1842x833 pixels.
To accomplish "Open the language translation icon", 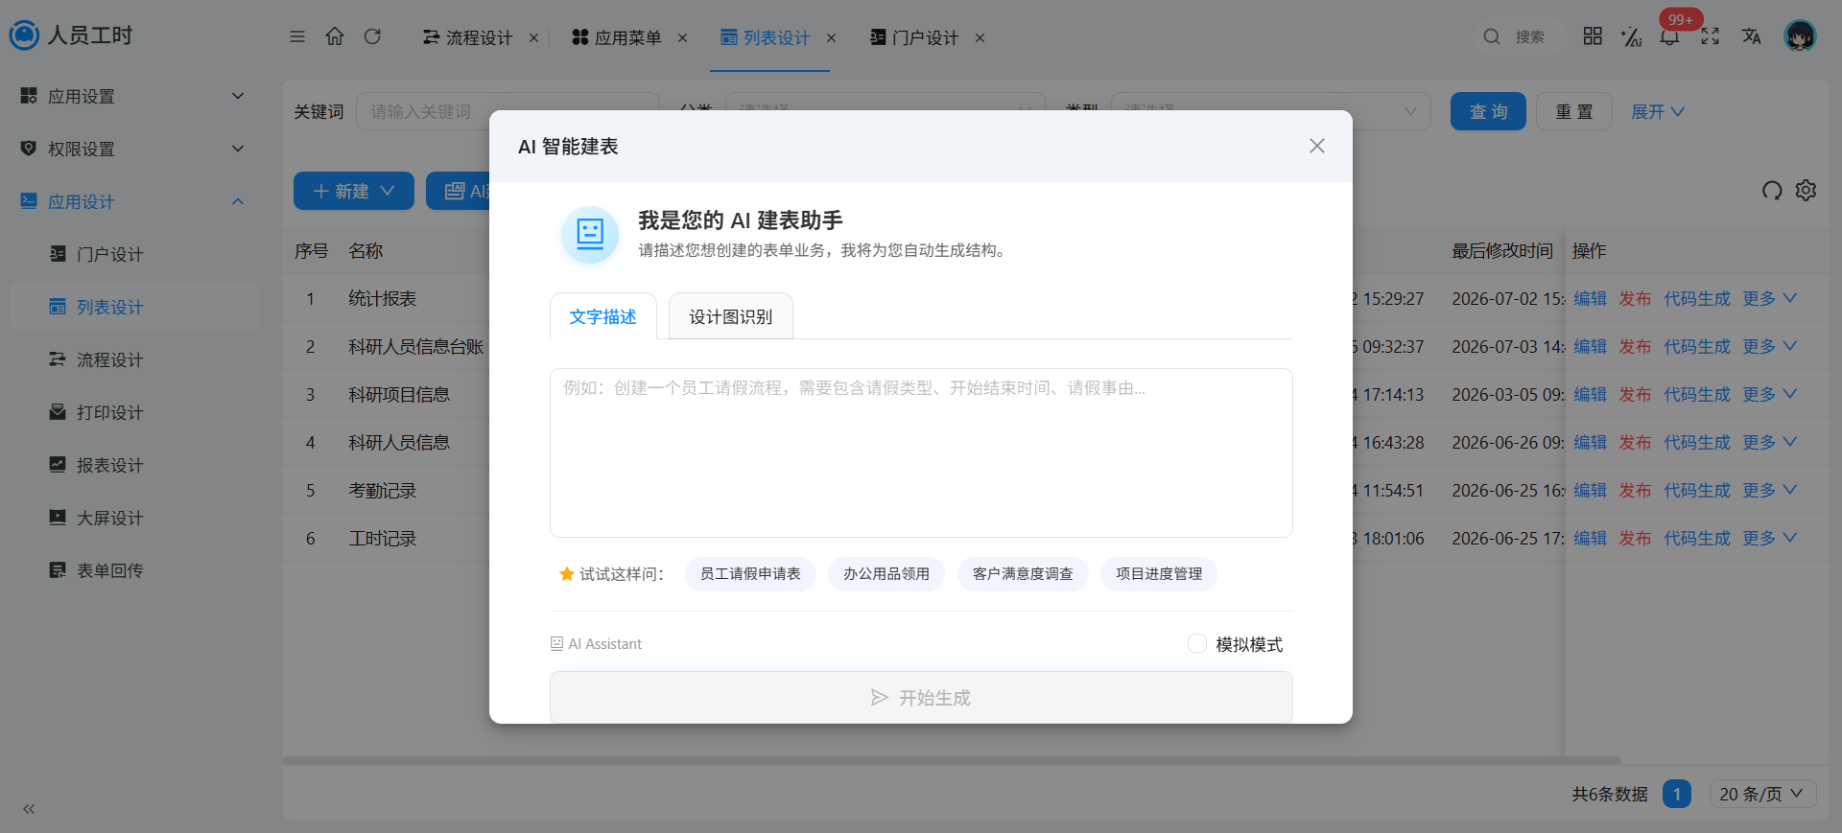I will coord(1752,36).
